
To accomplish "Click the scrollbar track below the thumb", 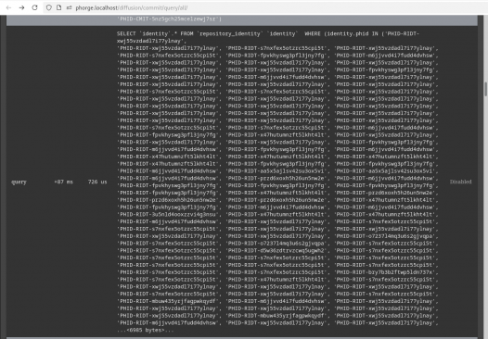I will click(485, 218).
